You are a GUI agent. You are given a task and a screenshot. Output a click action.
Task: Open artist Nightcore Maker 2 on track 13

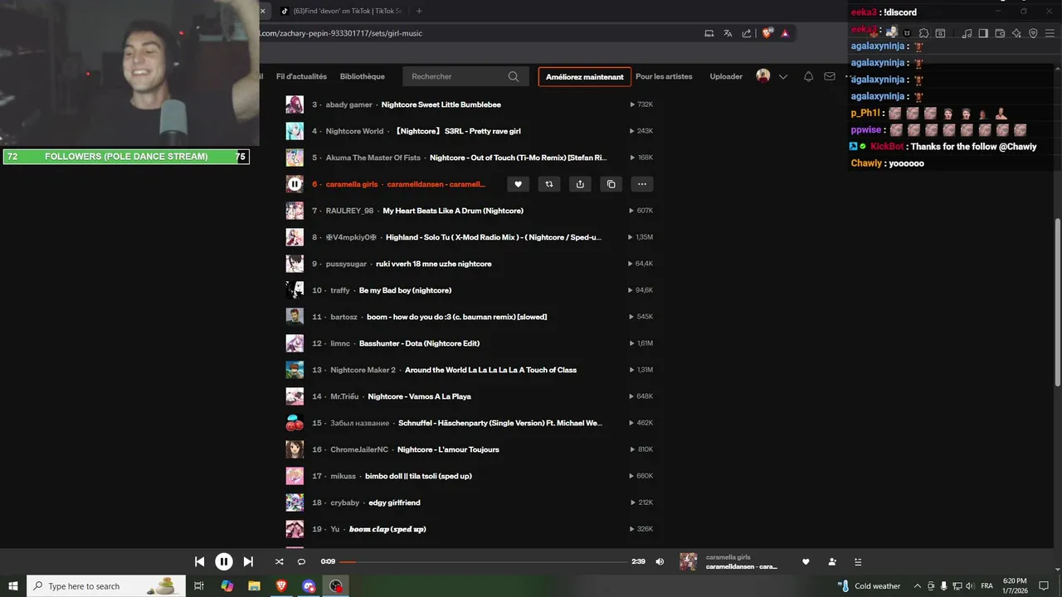363,370
